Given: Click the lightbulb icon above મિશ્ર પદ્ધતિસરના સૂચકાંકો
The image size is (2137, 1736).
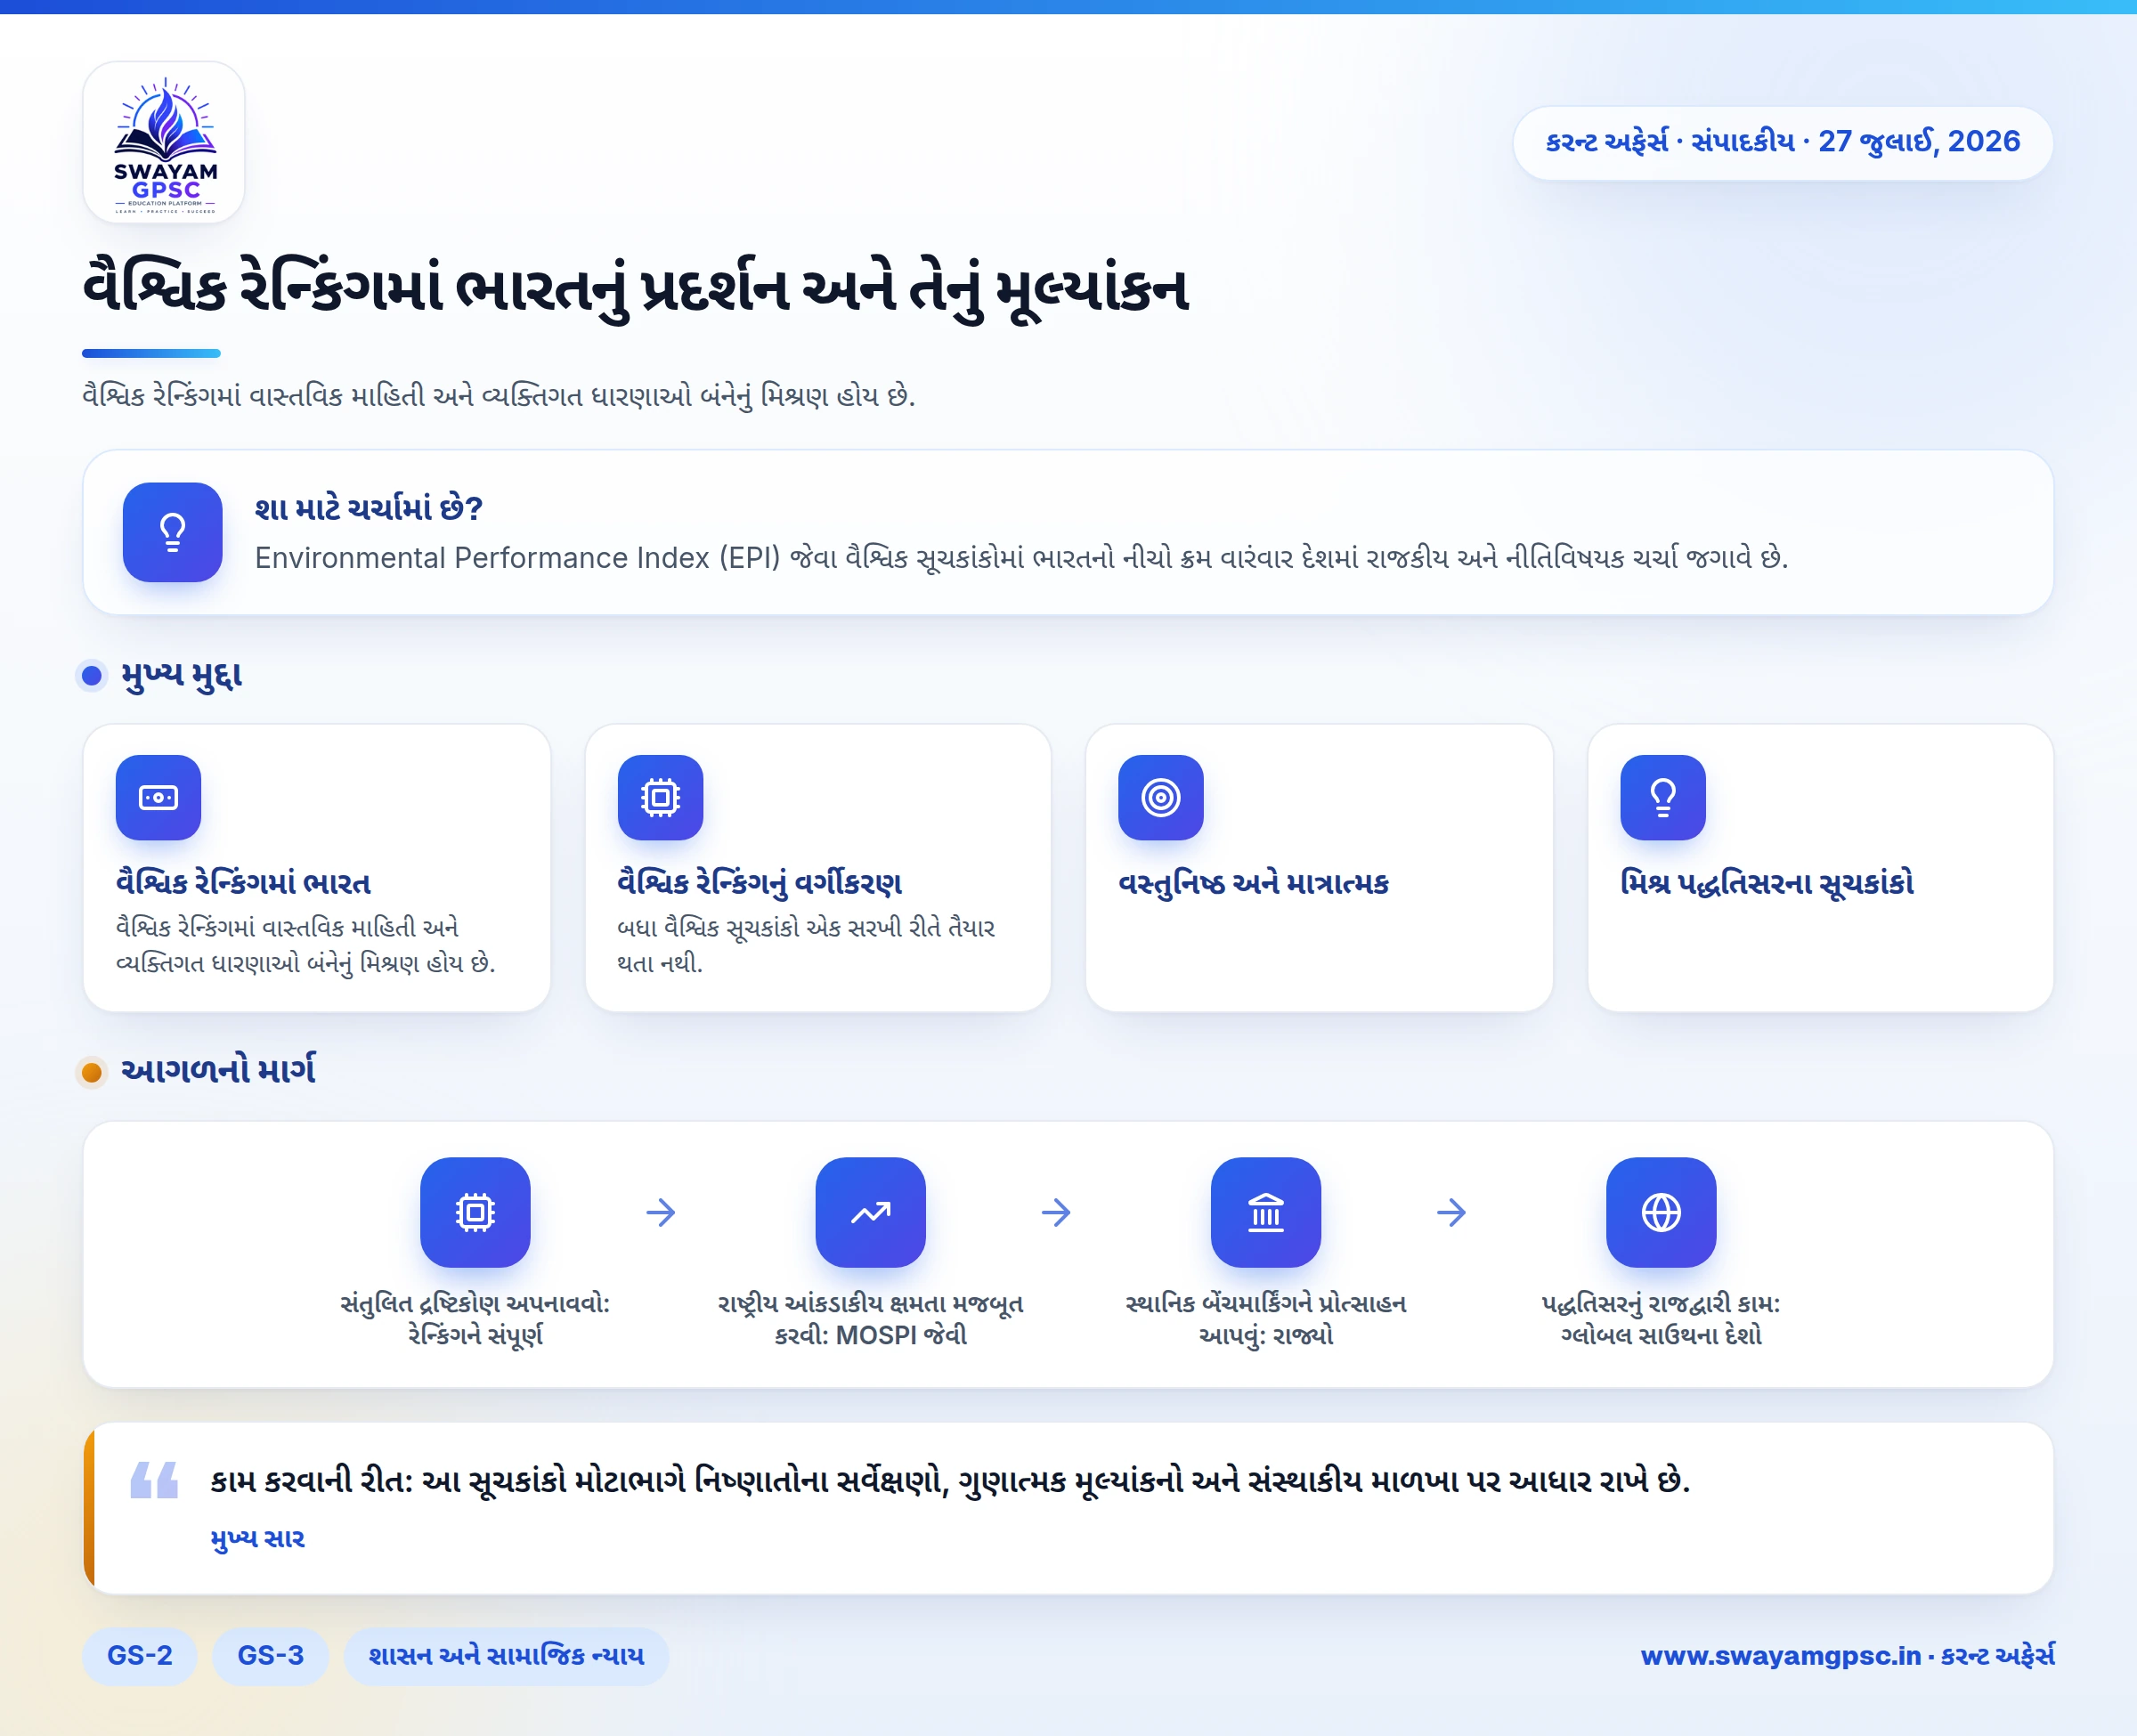Looking at the screenshot, I should coord(1663,797).
